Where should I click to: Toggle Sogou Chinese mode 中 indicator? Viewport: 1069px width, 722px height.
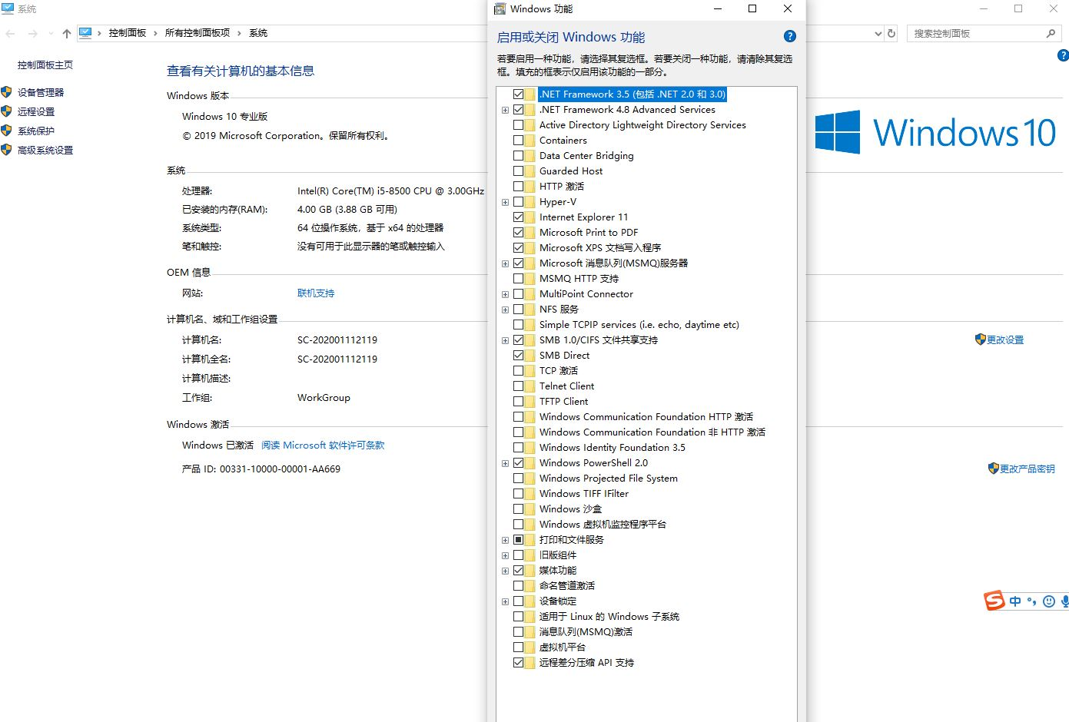tap(1015, 601)
